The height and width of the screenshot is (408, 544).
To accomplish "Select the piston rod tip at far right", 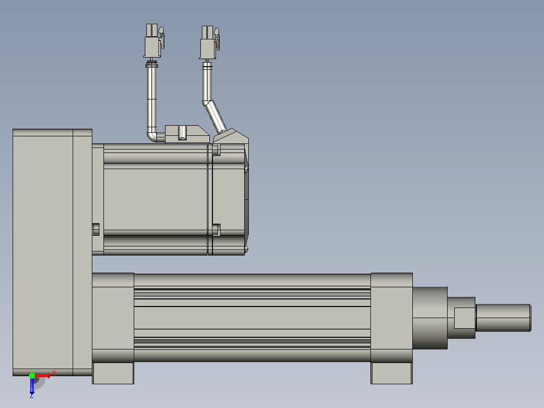I will 503,318.
